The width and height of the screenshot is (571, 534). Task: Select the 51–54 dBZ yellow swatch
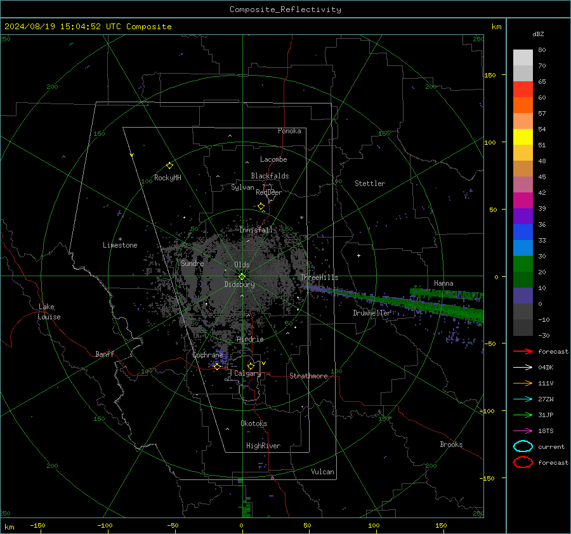(x=523, y=137)
